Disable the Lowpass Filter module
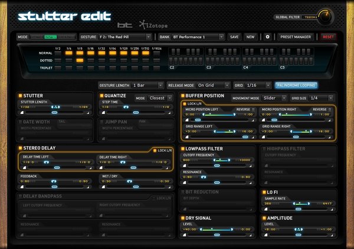Screen dimensions: 354x249 183,149
